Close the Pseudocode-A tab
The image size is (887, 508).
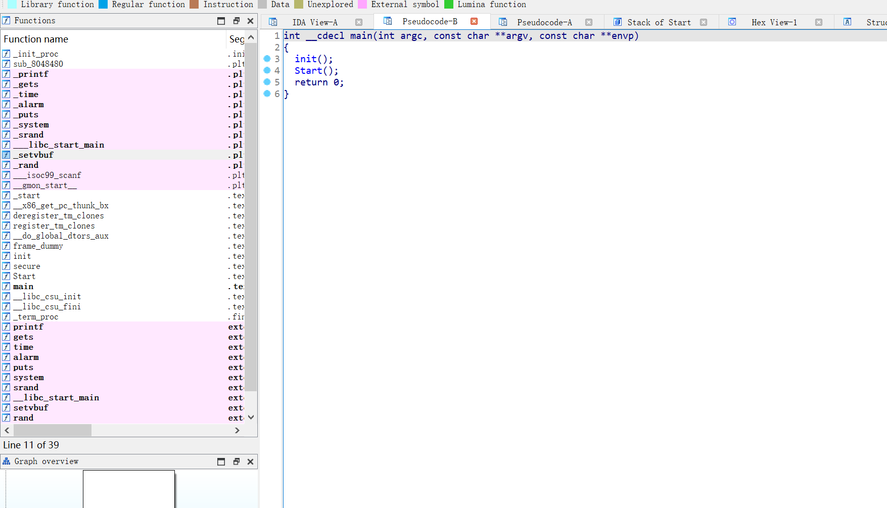coord(589,22)
